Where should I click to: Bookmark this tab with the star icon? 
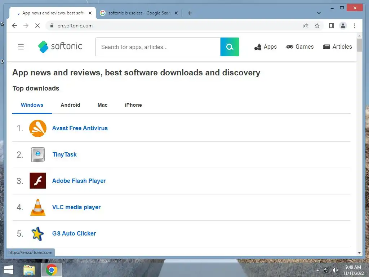coord(317,26)
